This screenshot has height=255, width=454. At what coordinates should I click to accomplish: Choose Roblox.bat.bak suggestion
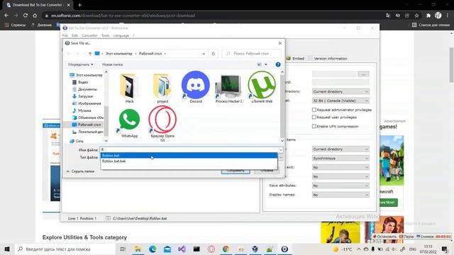coord(189,161)
